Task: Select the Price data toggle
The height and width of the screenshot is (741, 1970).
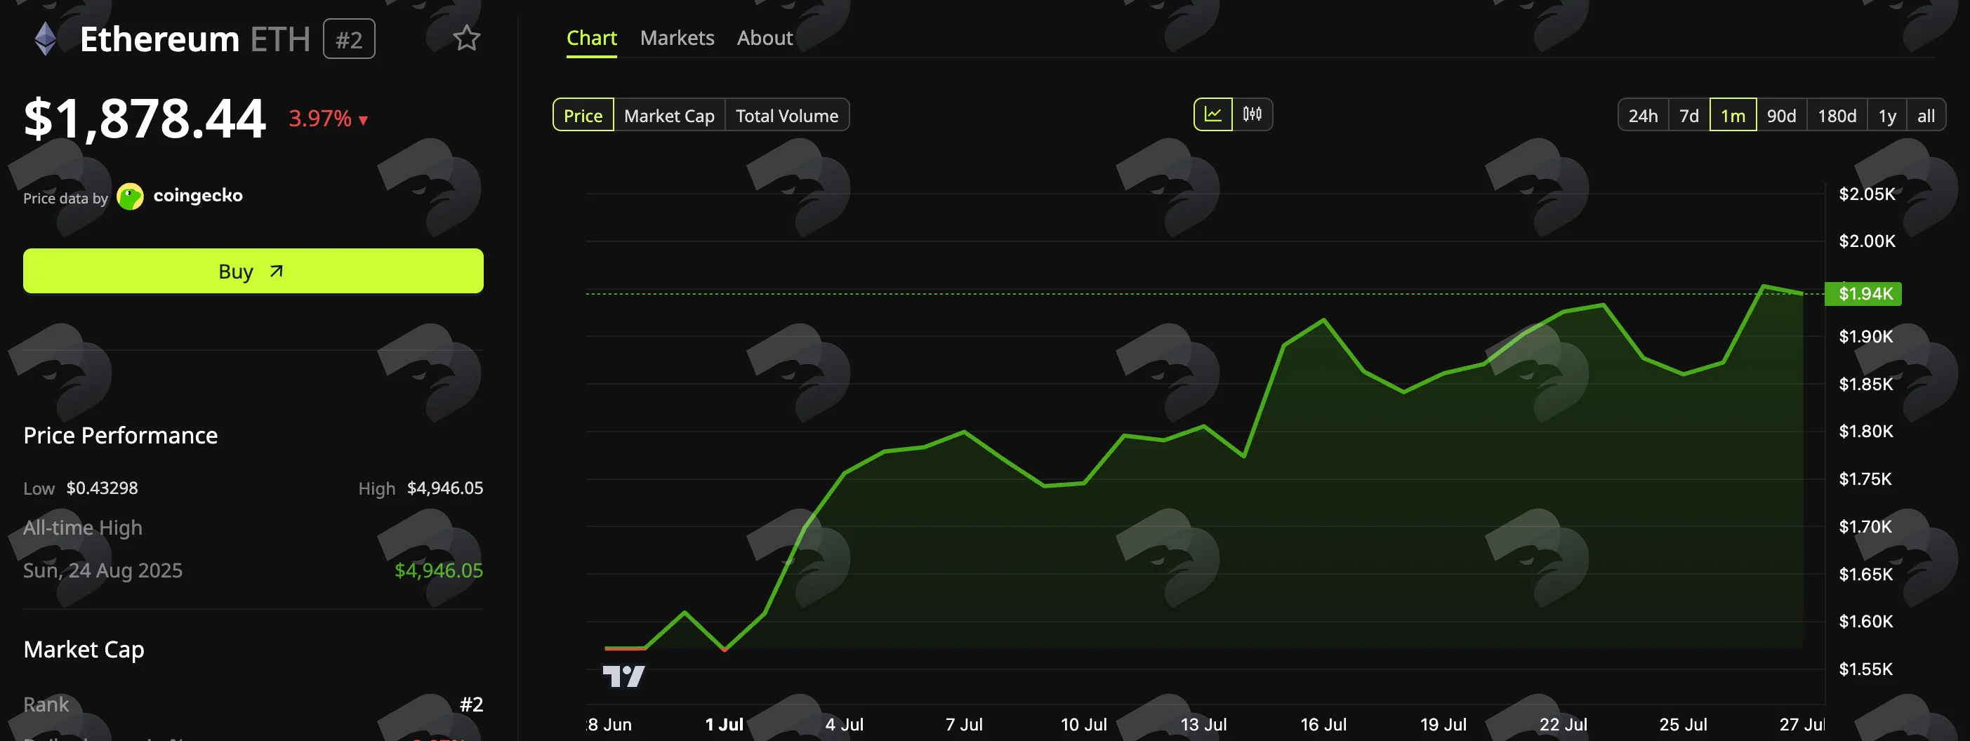Action: (583, 116)
